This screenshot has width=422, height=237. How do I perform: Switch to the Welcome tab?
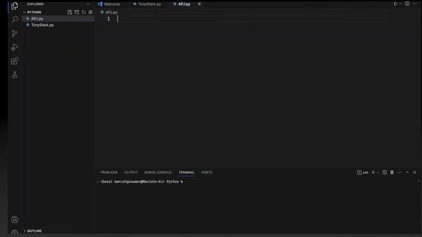click(109, 4)
